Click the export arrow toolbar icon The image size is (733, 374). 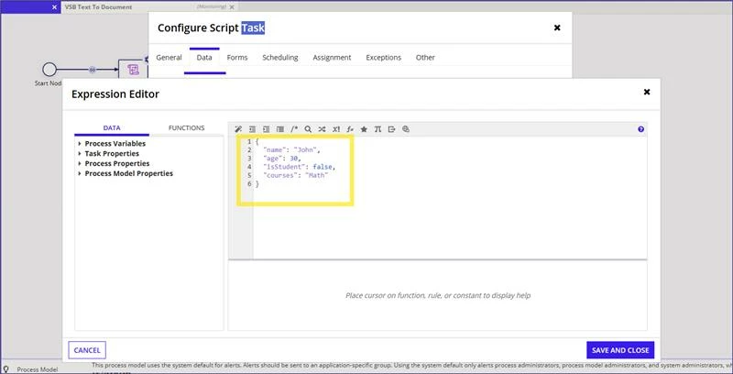392,129
